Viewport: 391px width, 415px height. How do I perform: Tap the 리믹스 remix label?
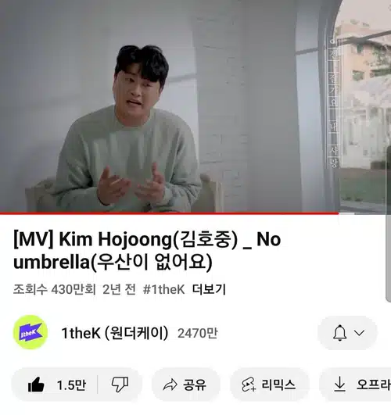coord(278,385)
